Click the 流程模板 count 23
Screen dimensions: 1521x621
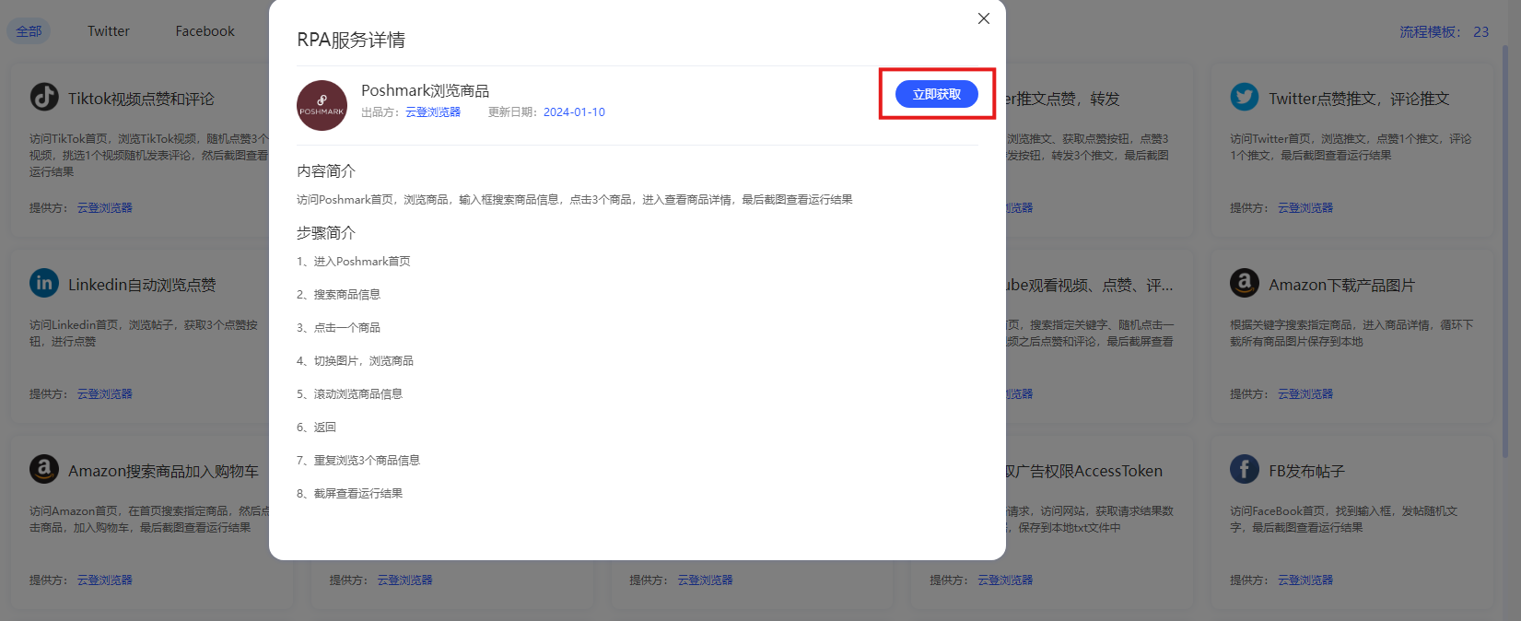(1480, 31)
